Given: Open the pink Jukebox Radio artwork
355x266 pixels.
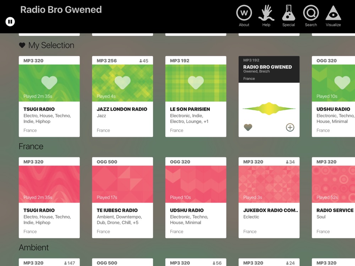Looking at the screenshot, I should (x=269, y=184).
